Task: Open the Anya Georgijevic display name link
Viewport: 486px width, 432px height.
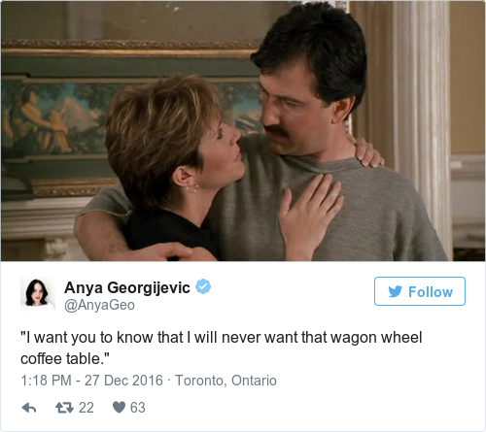Action: pos(127,287)
